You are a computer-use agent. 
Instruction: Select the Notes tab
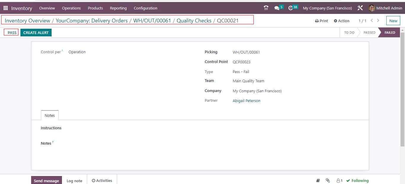point(50,115)
